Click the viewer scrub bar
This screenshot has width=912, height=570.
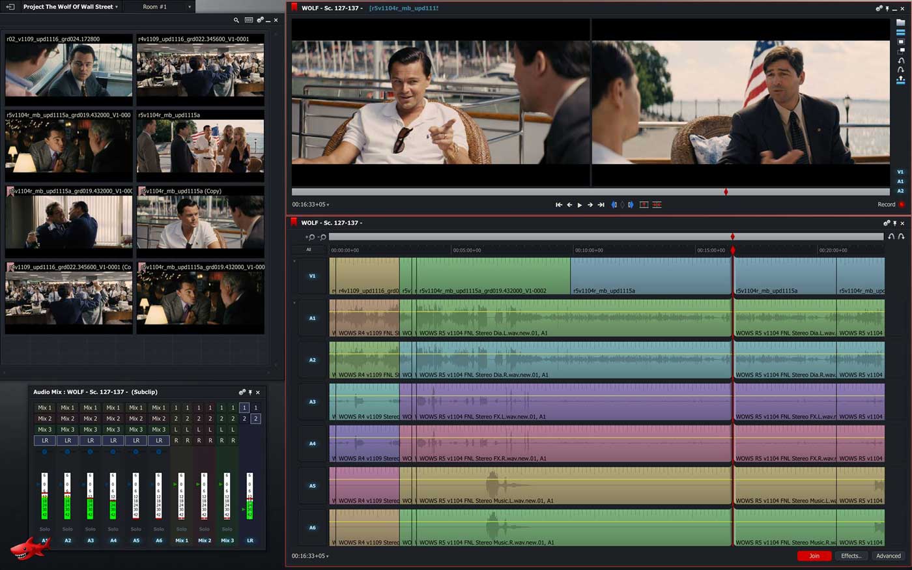tap(590, 192)
